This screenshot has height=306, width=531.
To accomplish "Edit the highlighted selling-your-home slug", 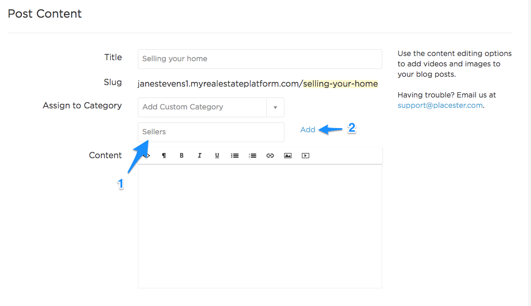I will [340, 84].
